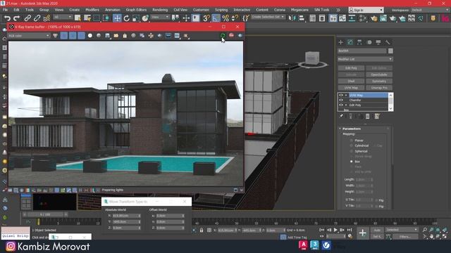Toggle visibility of Edit Poly modifier
This screenshot has width=451, height=253.
tap(341, 105)
